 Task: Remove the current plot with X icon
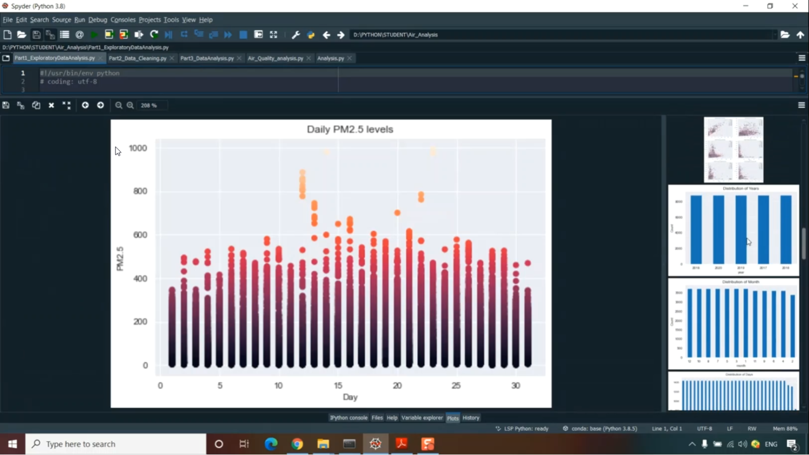pyautogui.click(x=51, y=105)
